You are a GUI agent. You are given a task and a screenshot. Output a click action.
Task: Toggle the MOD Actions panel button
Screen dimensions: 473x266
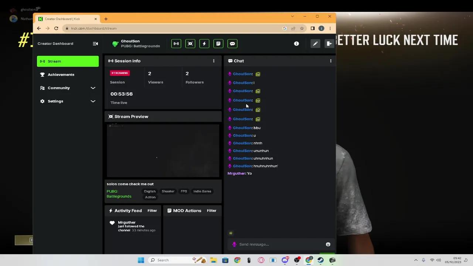tap(218, 44)
